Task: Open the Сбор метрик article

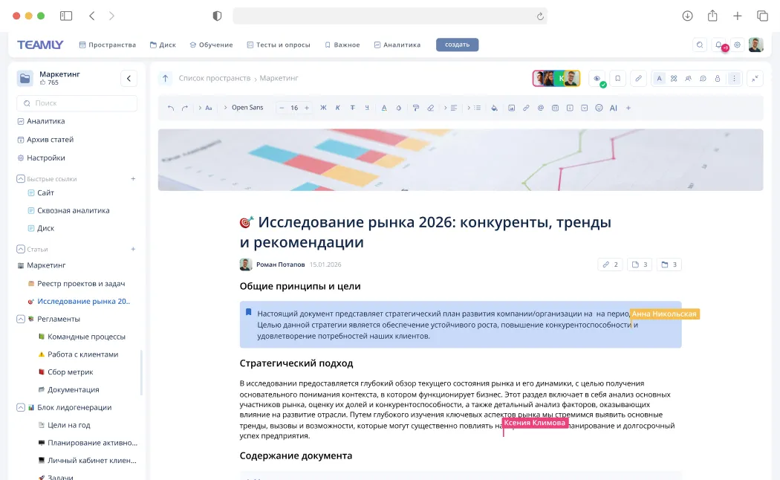Action: (65, 372)
